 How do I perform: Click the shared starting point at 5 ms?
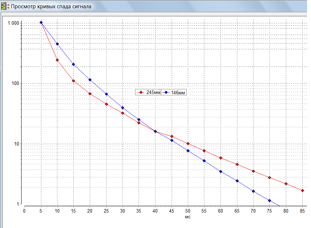pyautogui.click(x=41, y=23)
